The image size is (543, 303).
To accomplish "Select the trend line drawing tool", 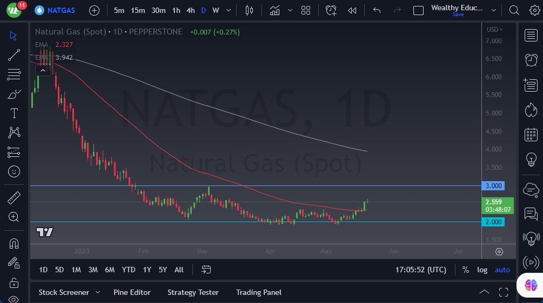I will click(x=14, y=55).
